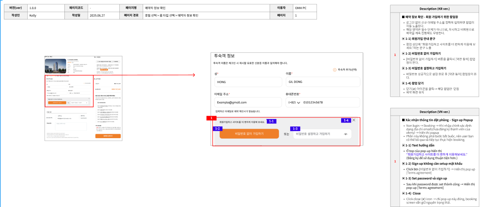Close the sign-up popup with X icon

(354, 120)
